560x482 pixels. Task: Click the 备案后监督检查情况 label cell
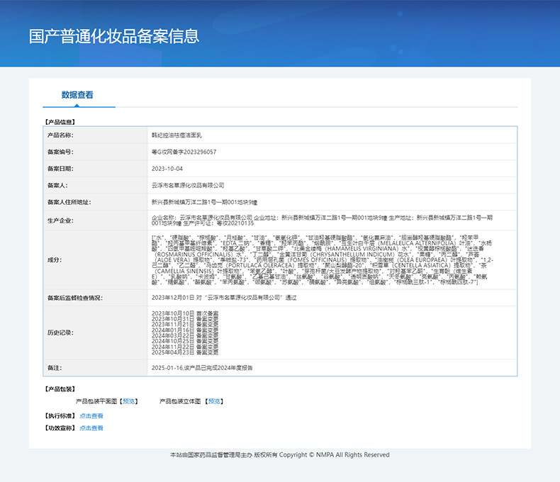point(96,298)
